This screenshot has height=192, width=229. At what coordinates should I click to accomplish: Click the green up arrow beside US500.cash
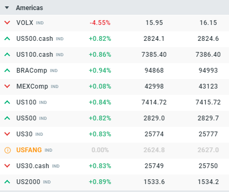click(7, 39)
